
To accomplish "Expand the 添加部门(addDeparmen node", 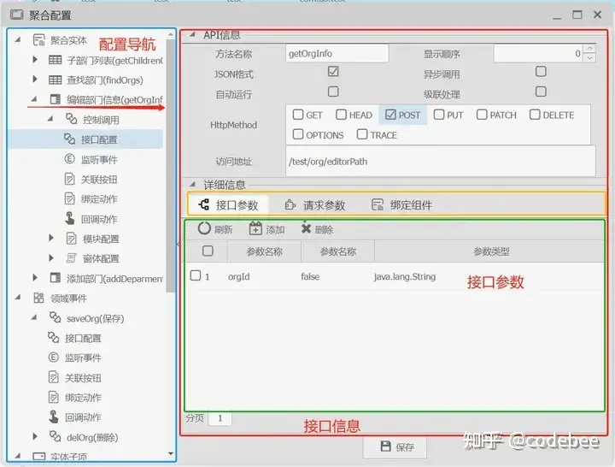I will tap(35, 277).
